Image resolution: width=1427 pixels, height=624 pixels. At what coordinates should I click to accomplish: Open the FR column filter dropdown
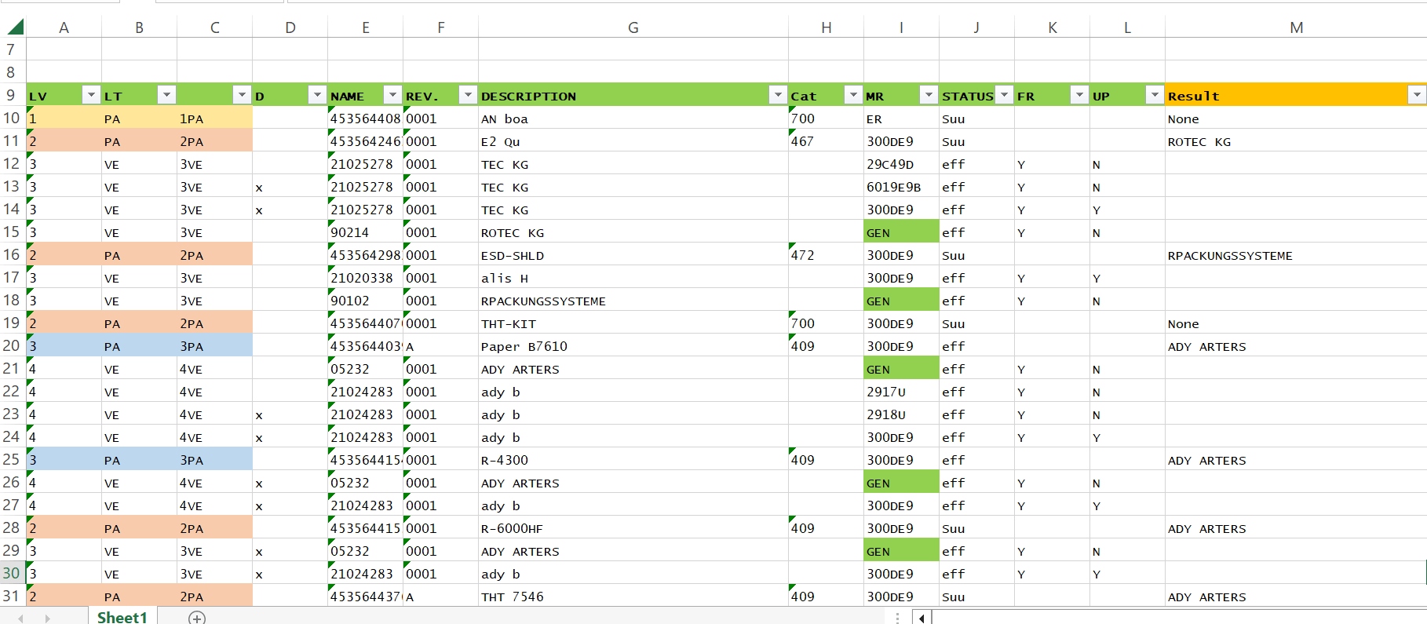1079,95
